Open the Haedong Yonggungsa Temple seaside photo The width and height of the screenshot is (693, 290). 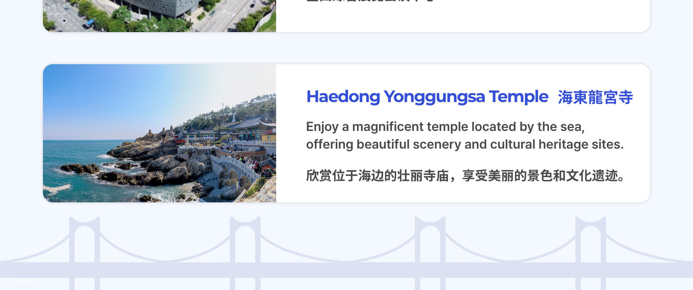click(160, 133)
